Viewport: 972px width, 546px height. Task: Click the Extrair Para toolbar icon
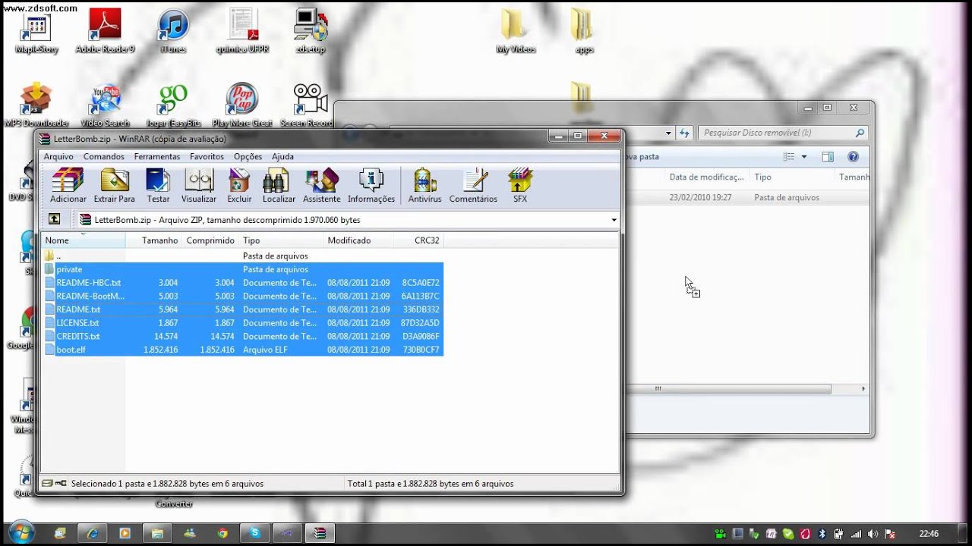click(114, 186)
